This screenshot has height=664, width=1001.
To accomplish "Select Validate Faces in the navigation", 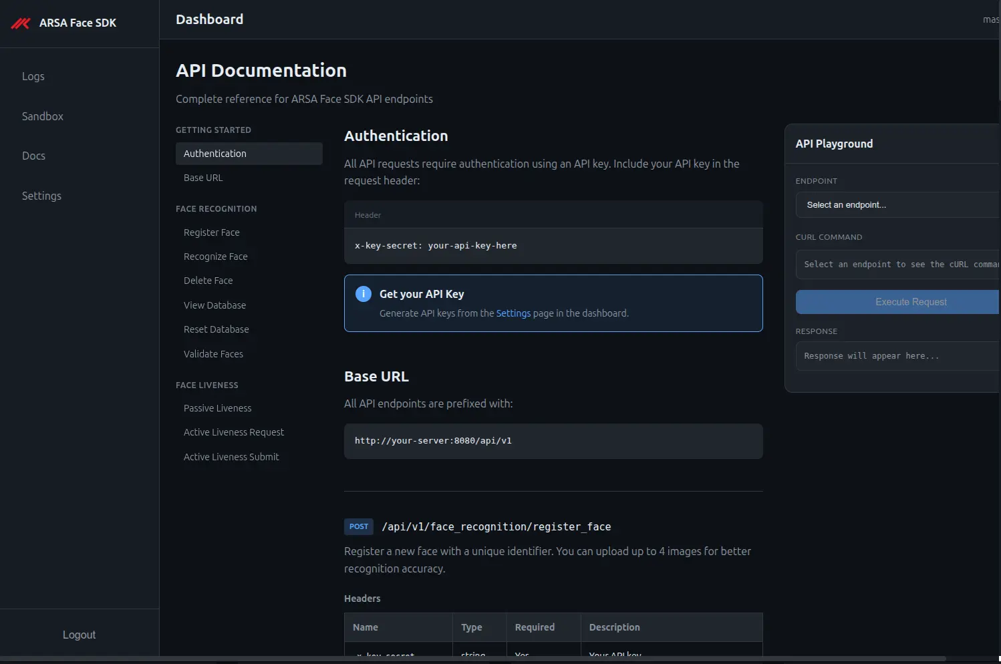I will point(213,353).
